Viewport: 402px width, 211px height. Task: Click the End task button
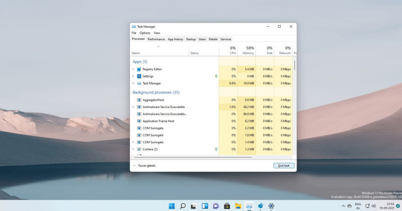coord(284,165)
